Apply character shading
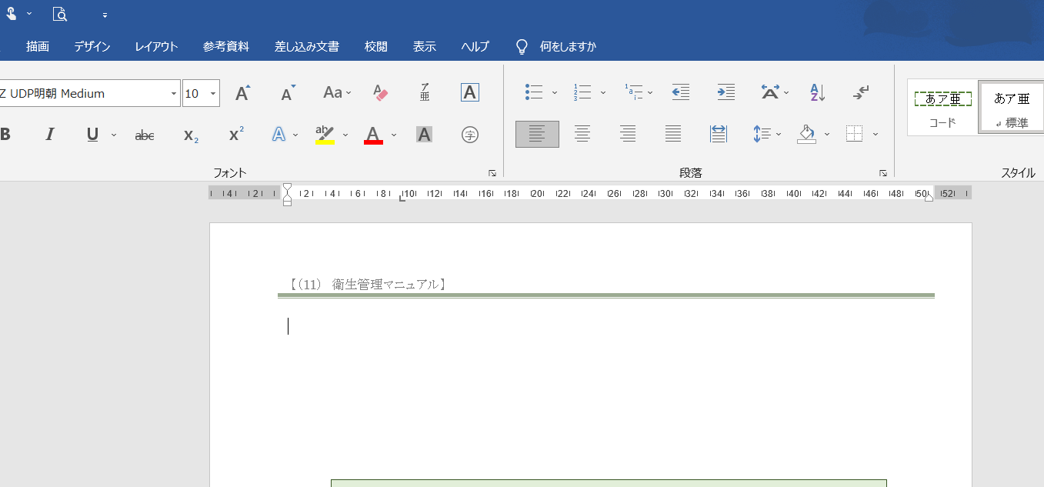 424,135
